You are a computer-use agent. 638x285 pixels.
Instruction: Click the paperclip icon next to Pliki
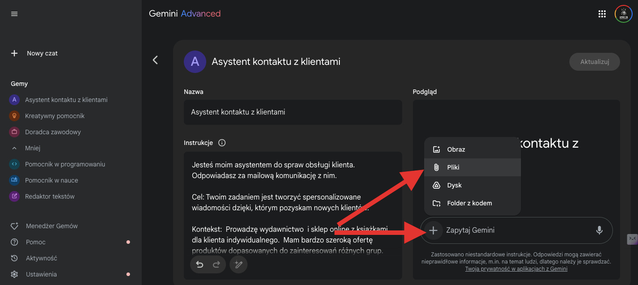pyautogui.click(x=436, y=167)
